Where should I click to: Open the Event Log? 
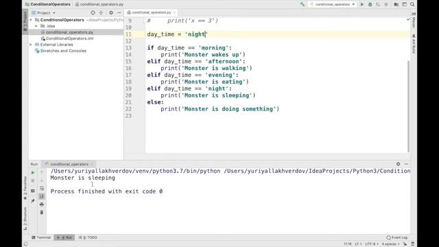397,237
